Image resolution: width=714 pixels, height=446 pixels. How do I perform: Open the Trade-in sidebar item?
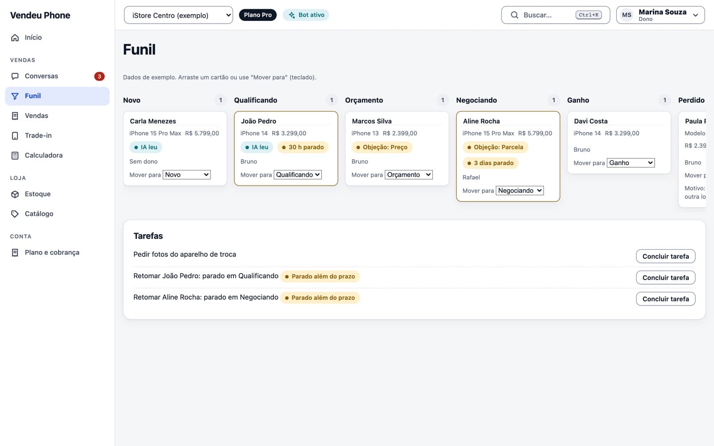tap(57, 136)
